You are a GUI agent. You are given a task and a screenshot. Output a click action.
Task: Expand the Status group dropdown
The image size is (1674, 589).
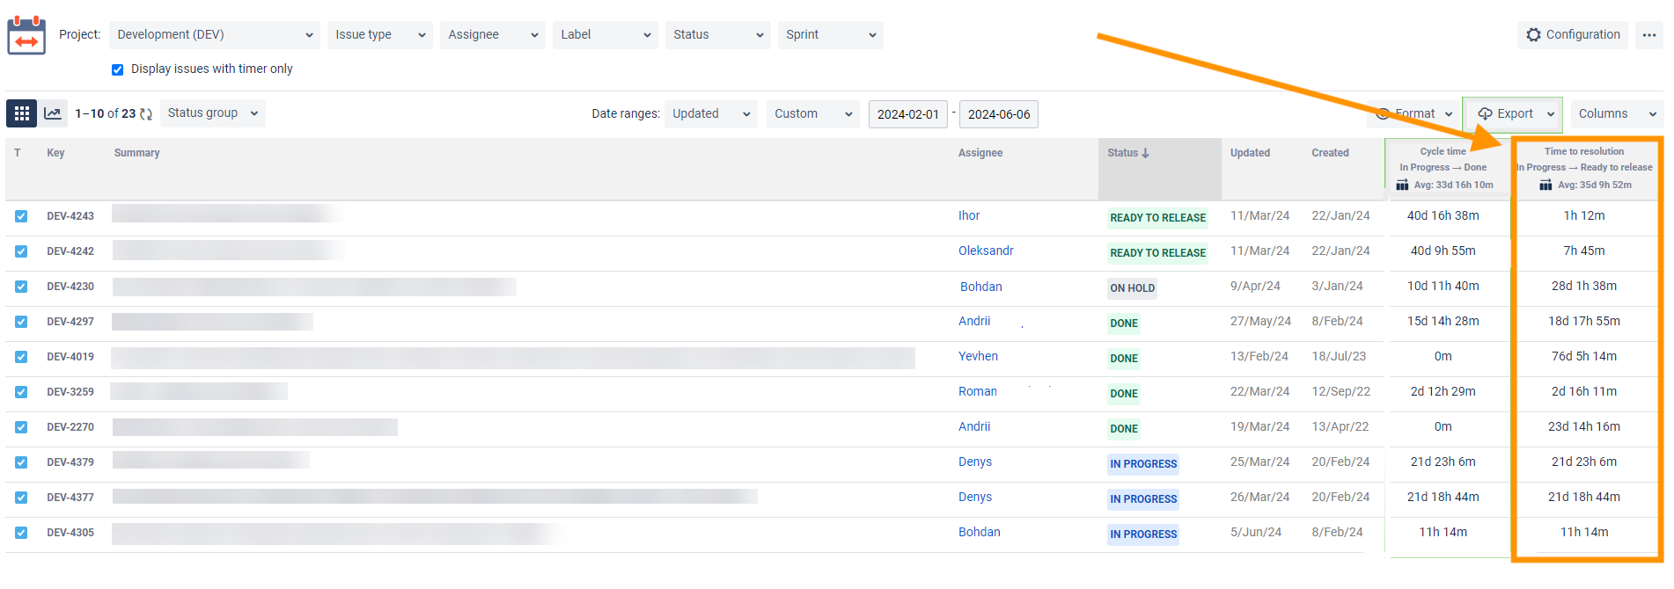[213, 113]
